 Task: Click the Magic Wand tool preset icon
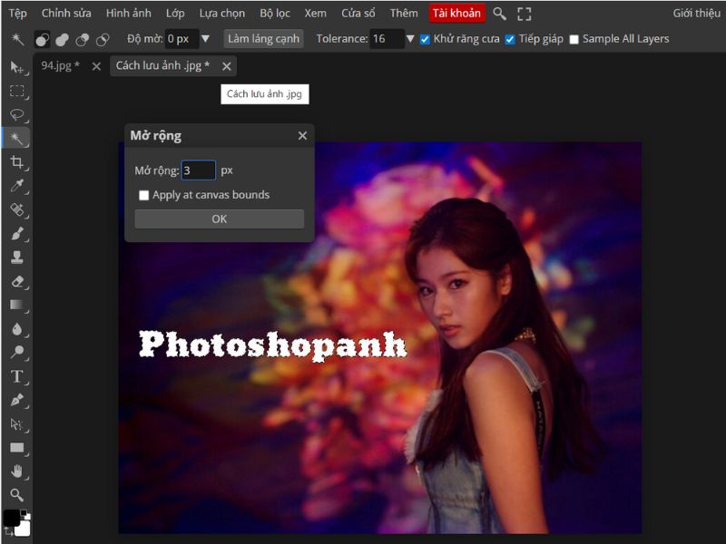(17, 39)
